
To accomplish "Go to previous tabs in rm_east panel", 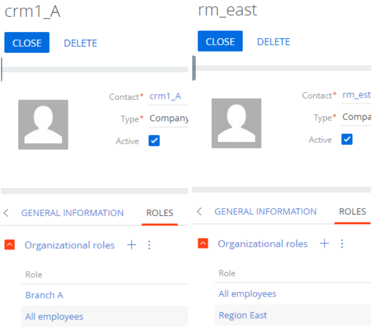I will point(200,211).
